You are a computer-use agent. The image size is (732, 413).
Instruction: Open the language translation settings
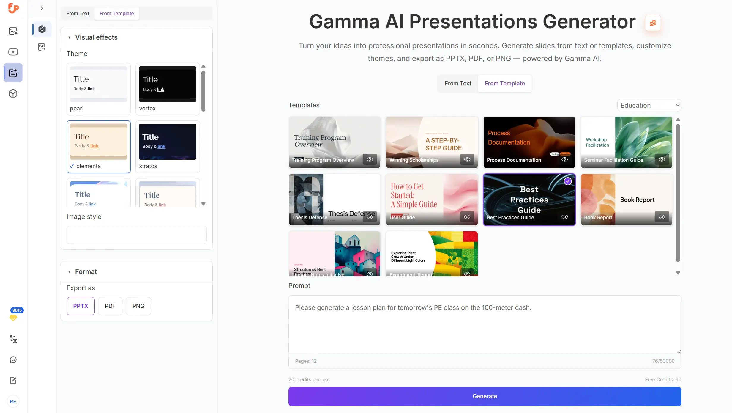point(13,339)
